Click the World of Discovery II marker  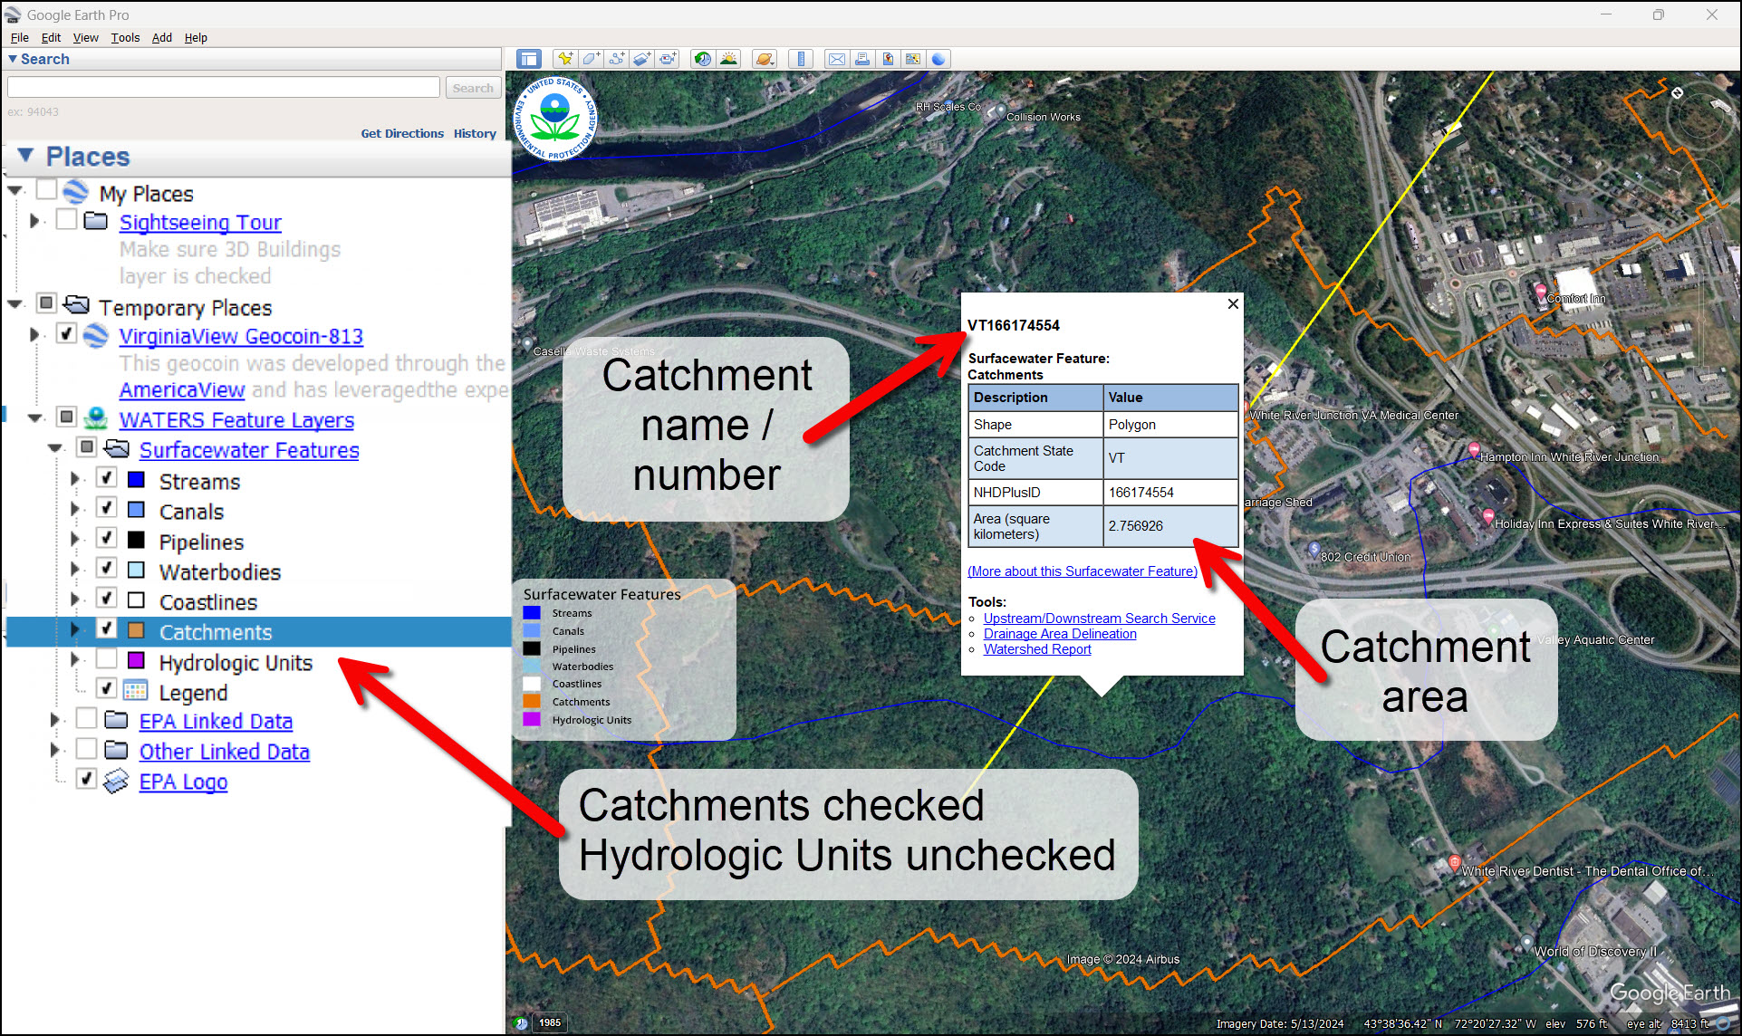[1526, 943]
